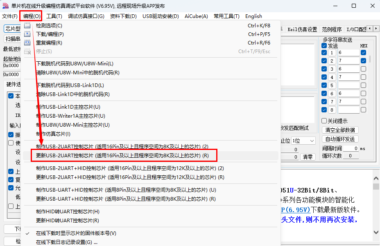Open the AiCube(A) menu
This screenshot has width=380, height=246.
[x=196, y=16]
